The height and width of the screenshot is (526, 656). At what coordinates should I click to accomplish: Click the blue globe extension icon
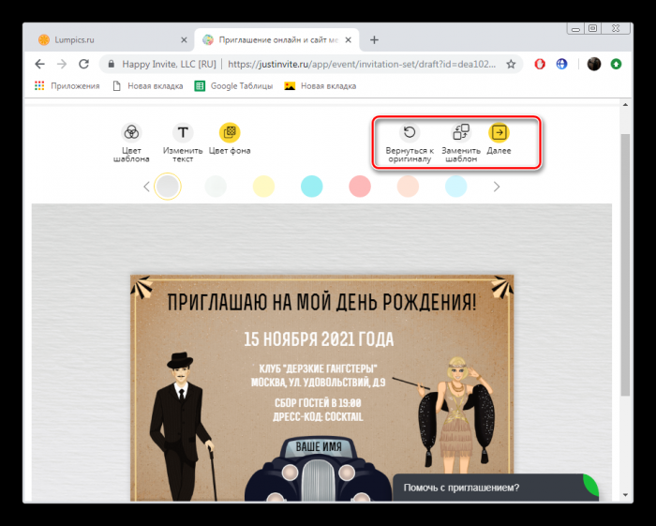coord(561,64)
